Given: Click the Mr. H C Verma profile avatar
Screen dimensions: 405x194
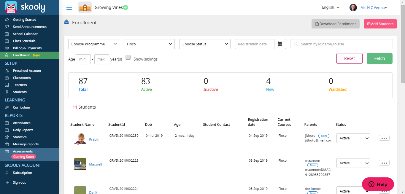Looking at the screenshot, I should [x=353, y=8].
